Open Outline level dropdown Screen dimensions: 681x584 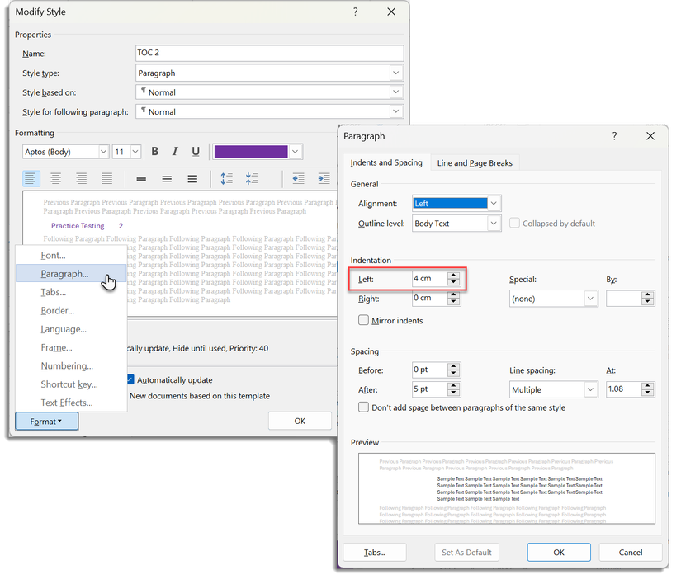pyautogui.click(x=494, y=223)
